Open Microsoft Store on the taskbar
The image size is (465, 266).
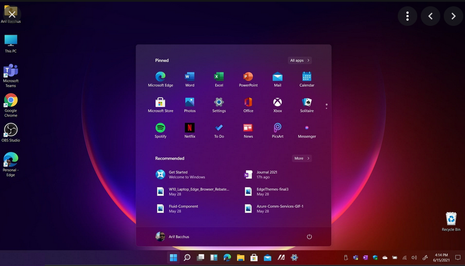click(x=254, y=258)
